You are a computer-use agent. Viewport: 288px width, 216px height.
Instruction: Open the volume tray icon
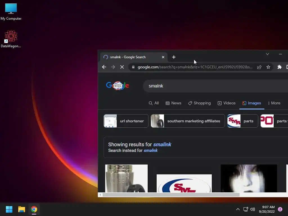click(x=253, y=209)
